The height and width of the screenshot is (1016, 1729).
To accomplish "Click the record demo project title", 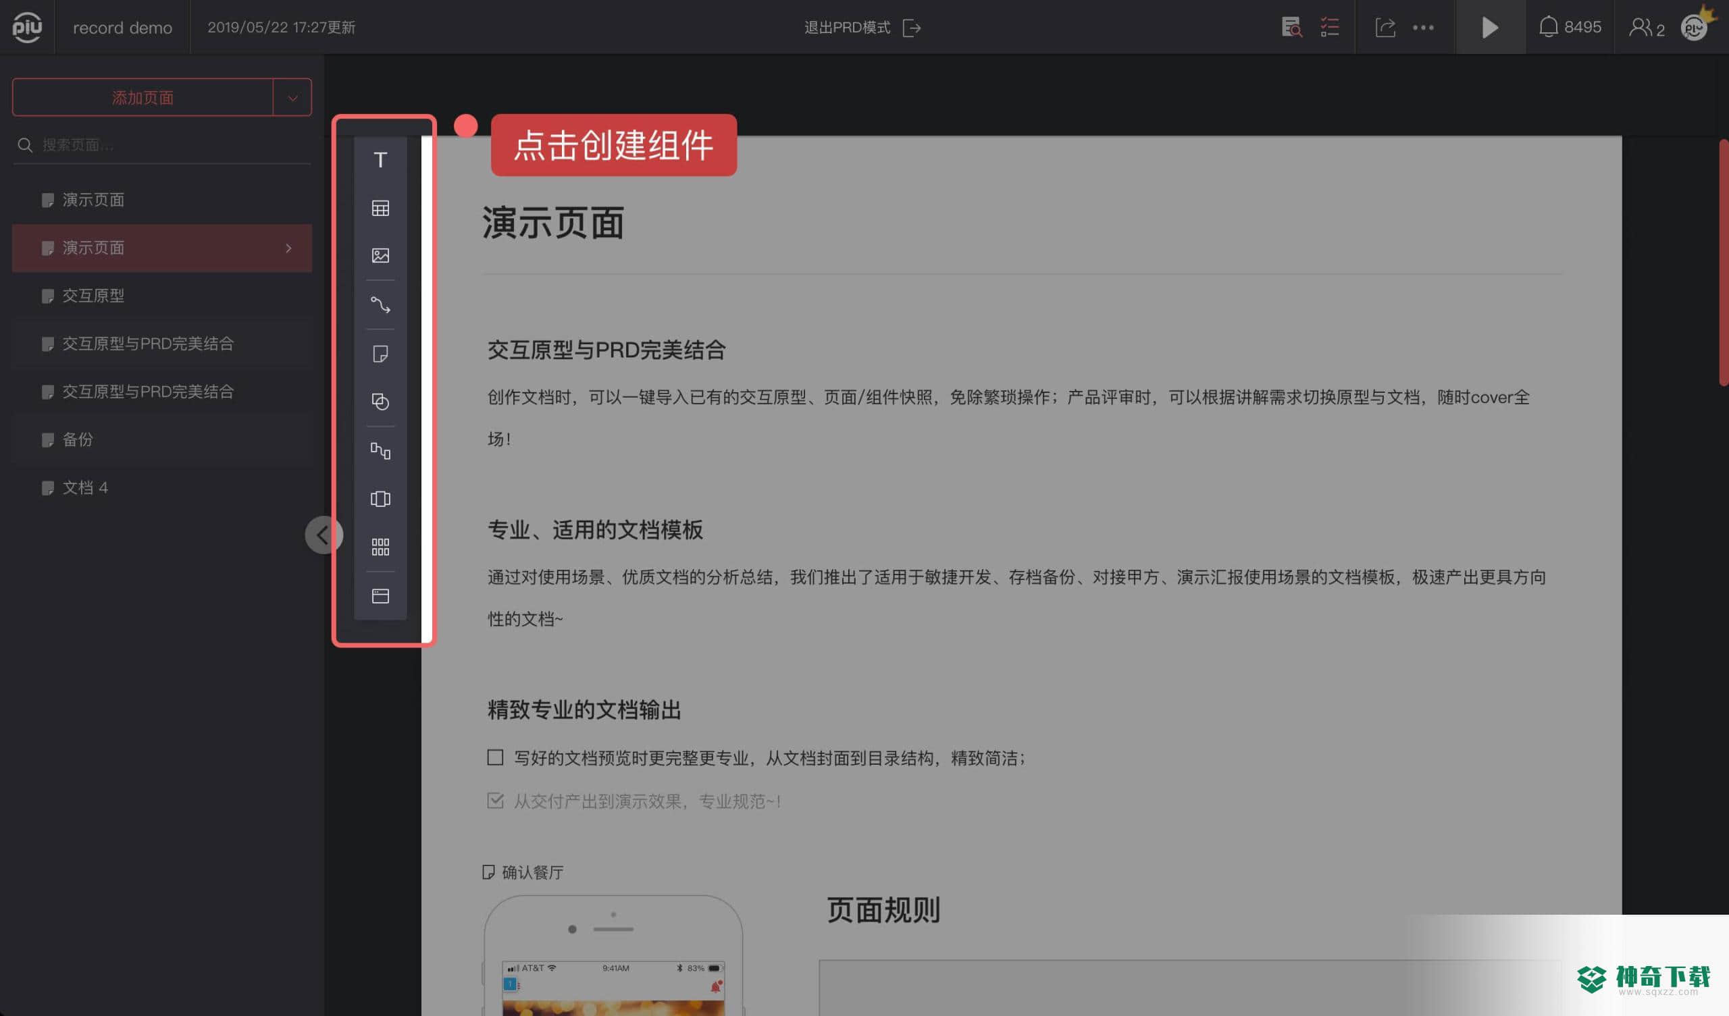I will coord(122,28).
